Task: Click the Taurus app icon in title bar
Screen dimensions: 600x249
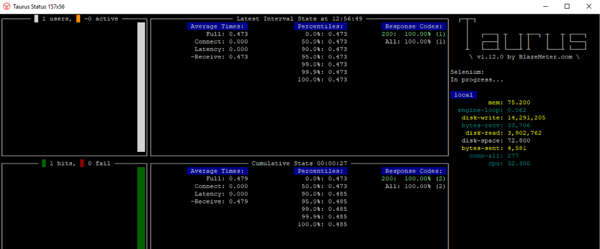Action: tap(7, 6)
